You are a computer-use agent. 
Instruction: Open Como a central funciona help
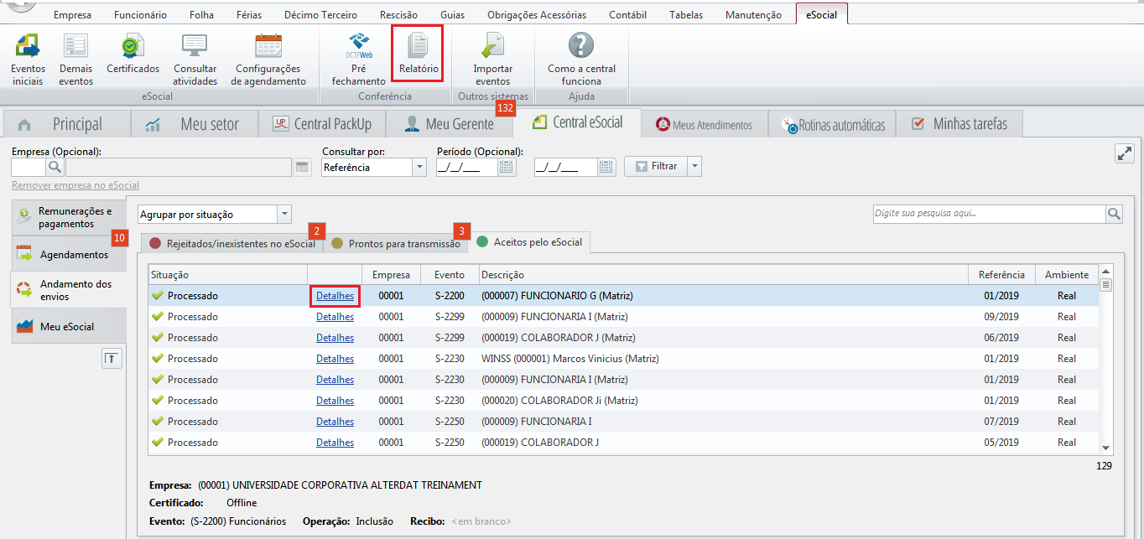click(x=581, y=59)
